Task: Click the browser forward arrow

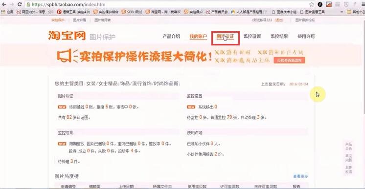Action: coord(12,4)
